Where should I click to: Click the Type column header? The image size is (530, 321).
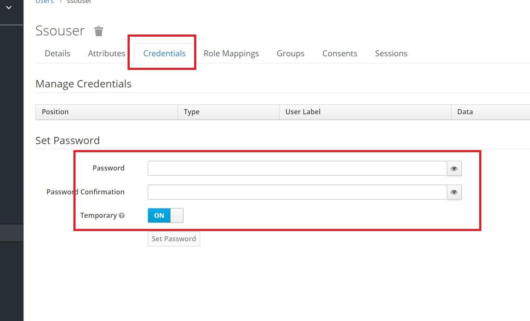(191, 112)
